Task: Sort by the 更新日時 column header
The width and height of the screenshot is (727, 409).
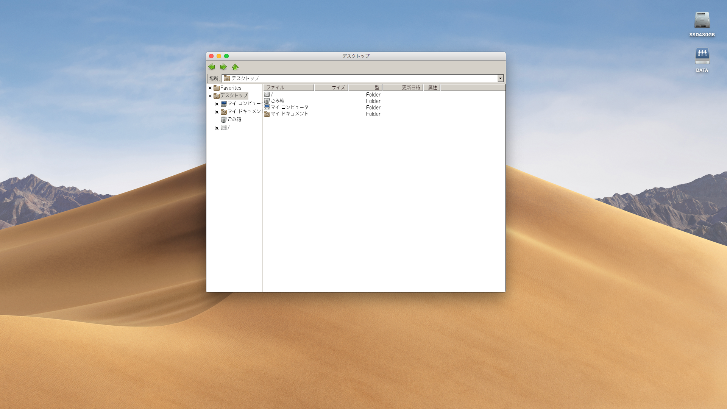Action: 403,87
